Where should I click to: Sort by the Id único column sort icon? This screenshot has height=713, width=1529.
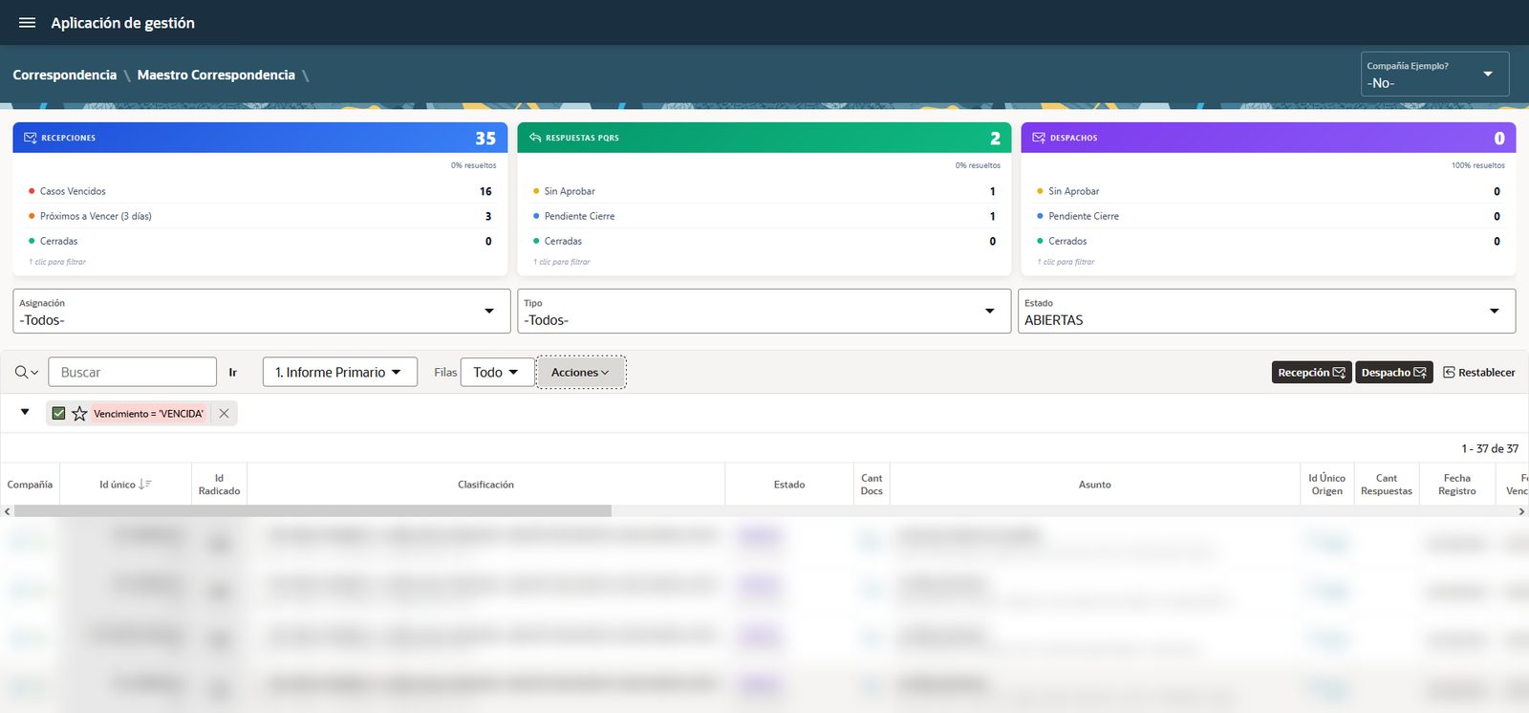tap(145, 485)
